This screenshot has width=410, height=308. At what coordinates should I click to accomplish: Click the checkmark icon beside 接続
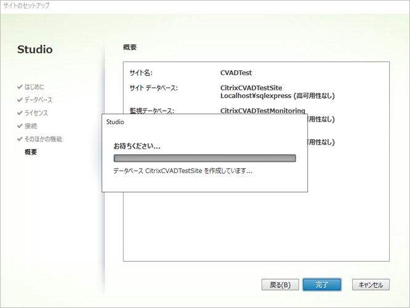[20, 126]
